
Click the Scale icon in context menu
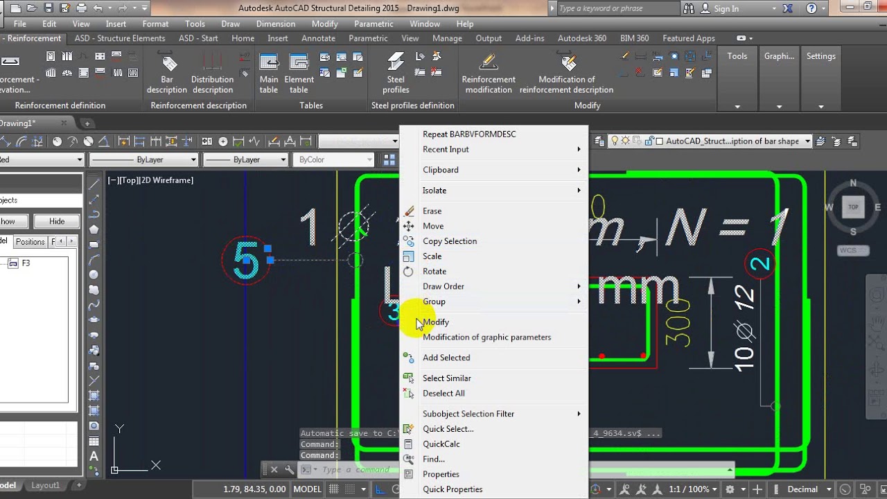pyautogui.click(x=409, y=256)
